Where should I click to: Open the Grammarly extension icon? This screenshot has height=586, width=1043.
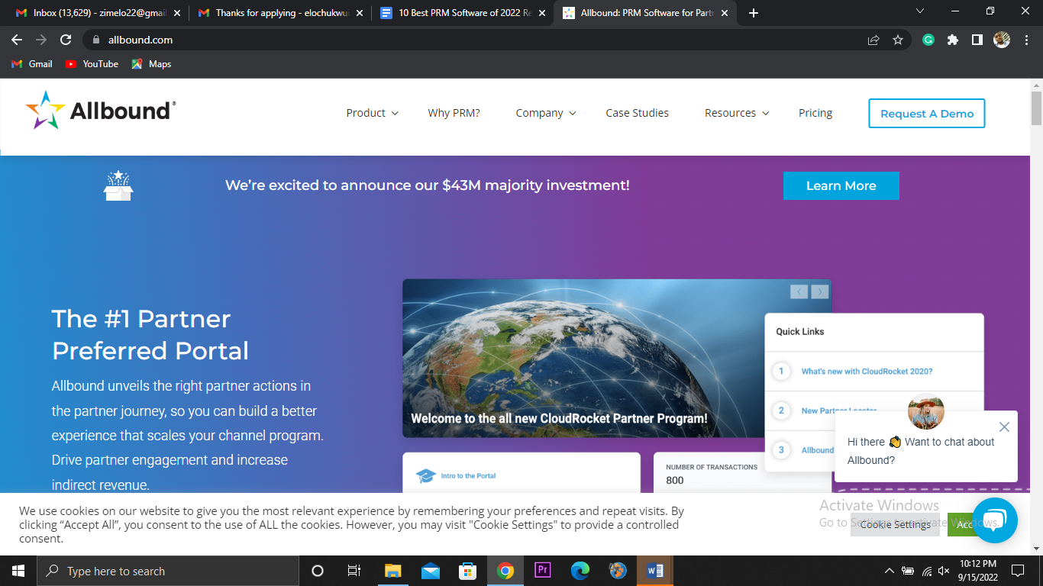click(x=928, y=40)
